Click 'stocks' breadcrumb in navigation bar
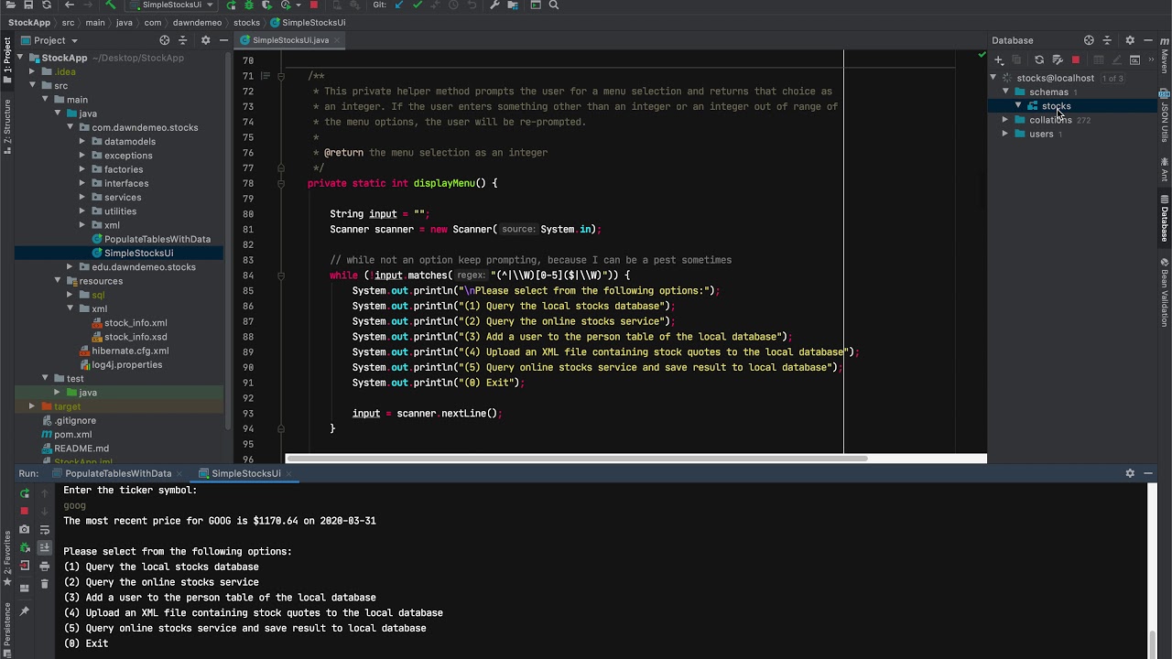Viewport: 1172px width, 659px height. (x=246, y=22)
